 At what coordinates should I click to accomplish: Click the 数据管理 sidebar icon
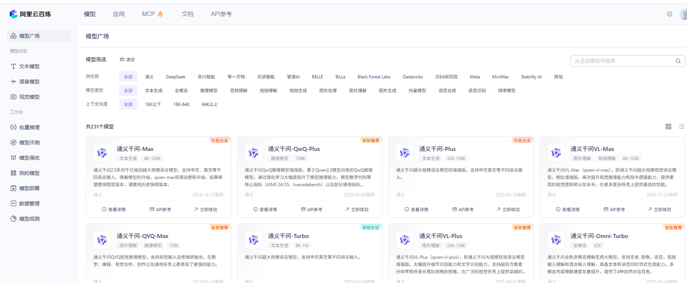[x=13, y=204]
